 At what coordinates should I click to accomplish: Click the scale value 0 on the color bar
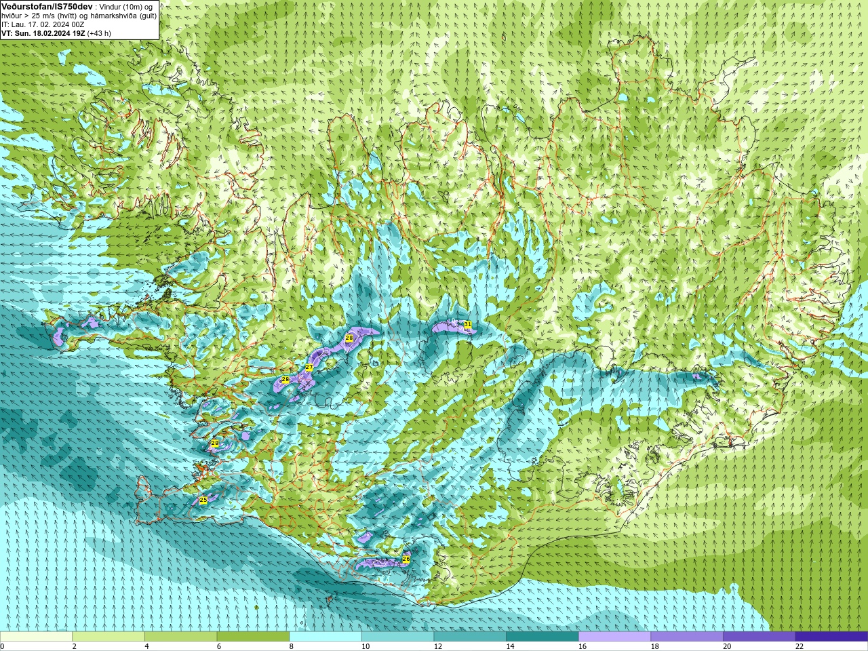3,646
